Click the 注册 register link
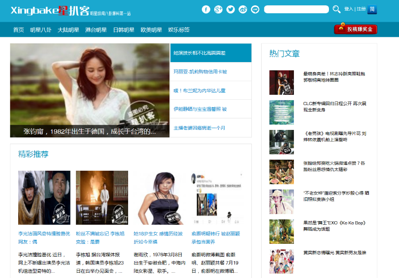Viewport: 399px width, 278px height. click(361, 9)
